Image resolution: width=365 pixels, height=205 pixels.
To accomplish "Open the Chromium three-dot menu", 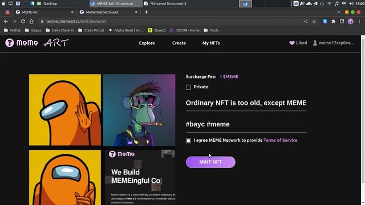I will point(359,22).
